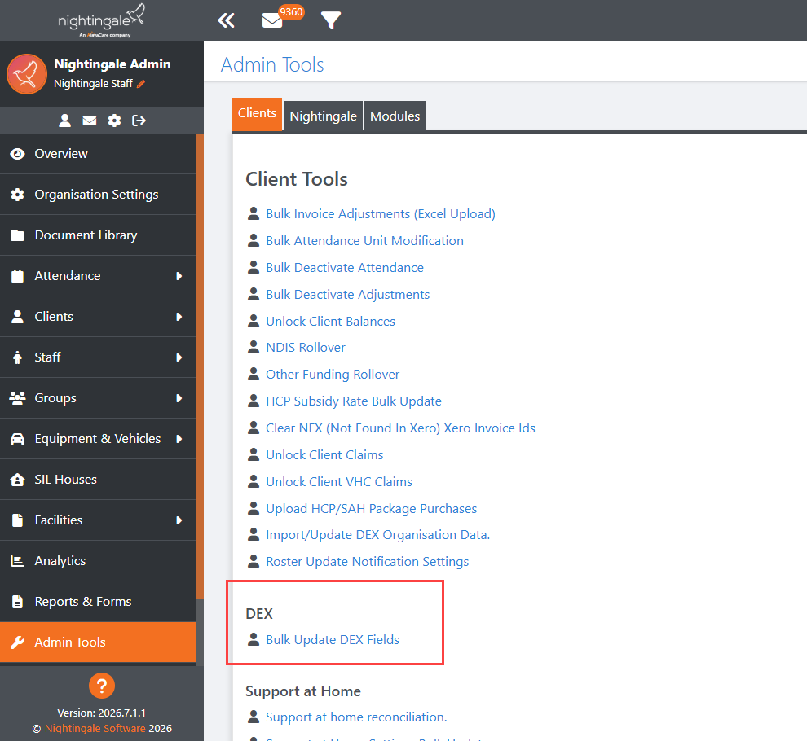The height and width of the screenshot is (741, 807).
Task: Open Overview in sidebar
Action: [98, 154]
